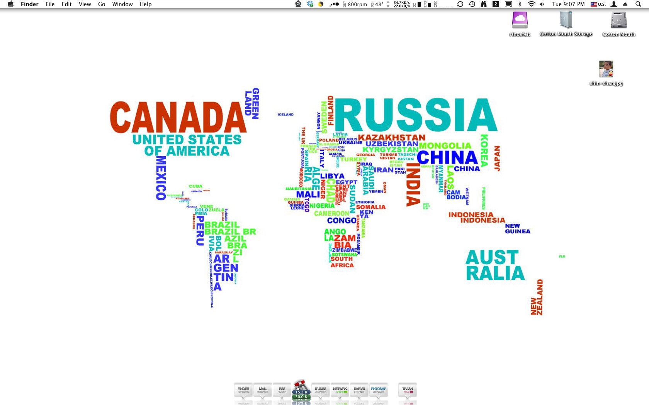Open Spotlight search
This screenshot has width=649, height=405.
[638, 4]
